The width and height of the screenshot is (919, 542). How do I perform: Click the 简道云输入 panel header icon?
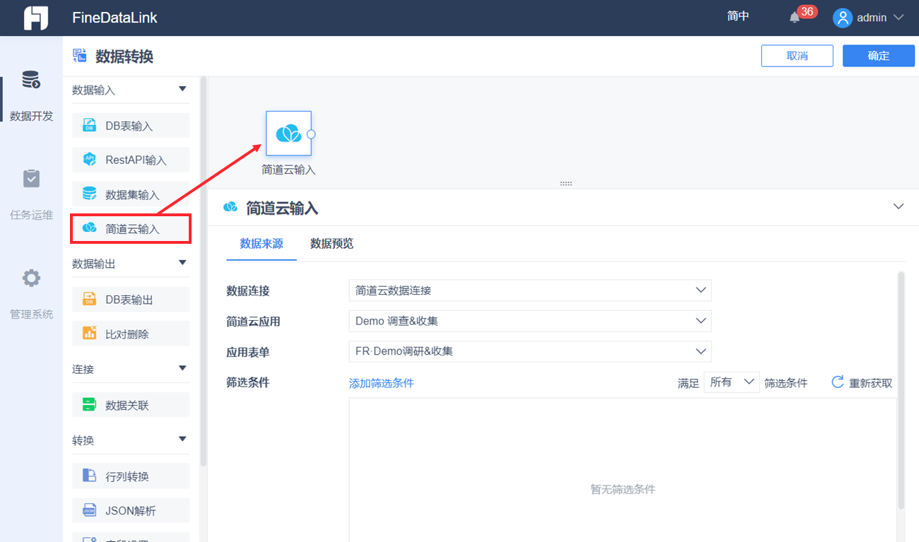(x=230, y=207)
